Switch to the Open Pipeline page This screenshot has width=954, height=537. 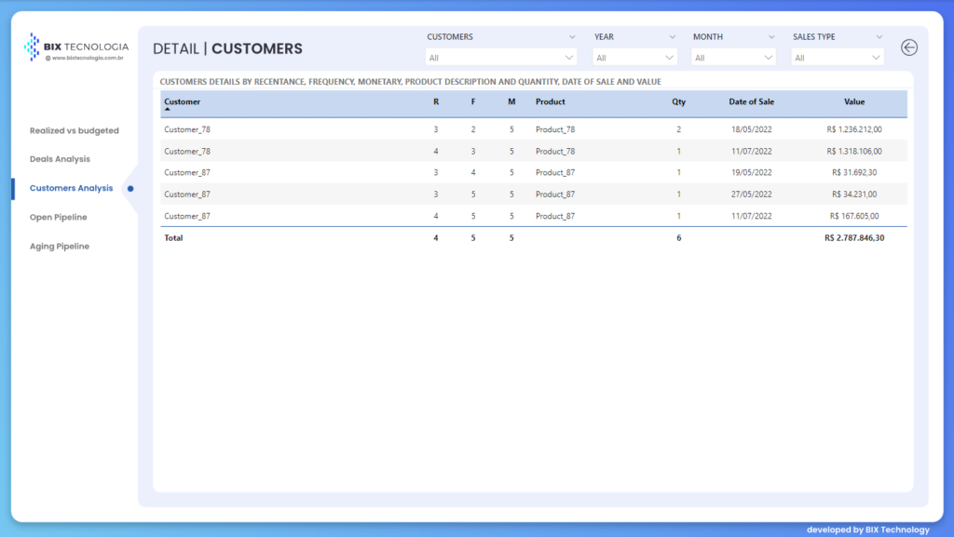click(x=59, y=217)
